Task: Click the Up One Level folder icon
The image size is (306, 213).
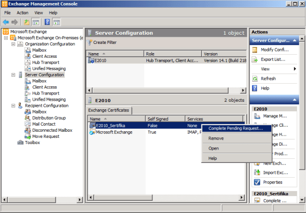Action: (x=27, y=22)
